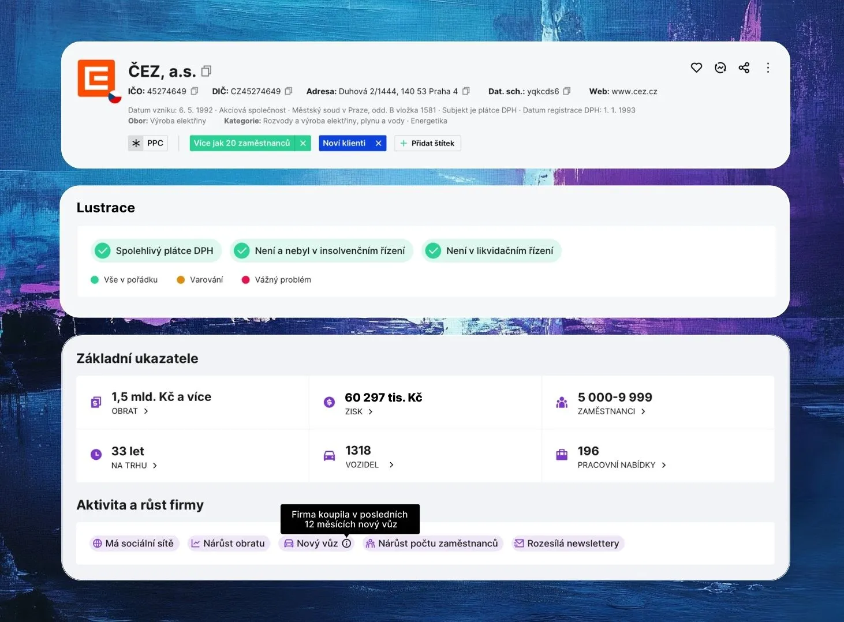Click the ČEZ orange company logo
Viewport: 844px width, 622px height.
(96, 78)
